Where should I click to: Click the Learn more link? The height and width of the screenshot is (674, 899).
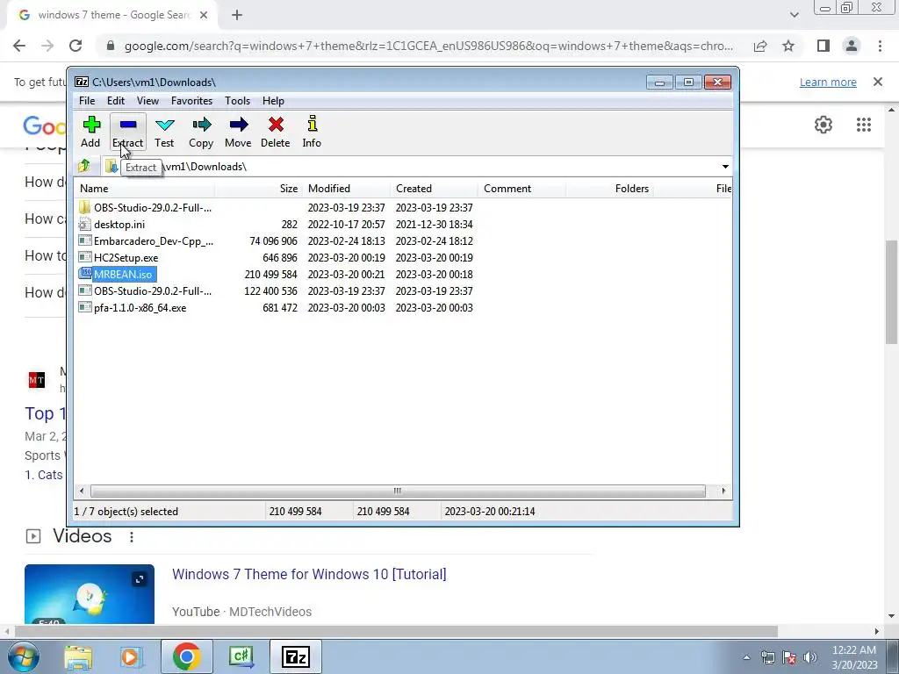pyautogui.click(x=828, y=82)
